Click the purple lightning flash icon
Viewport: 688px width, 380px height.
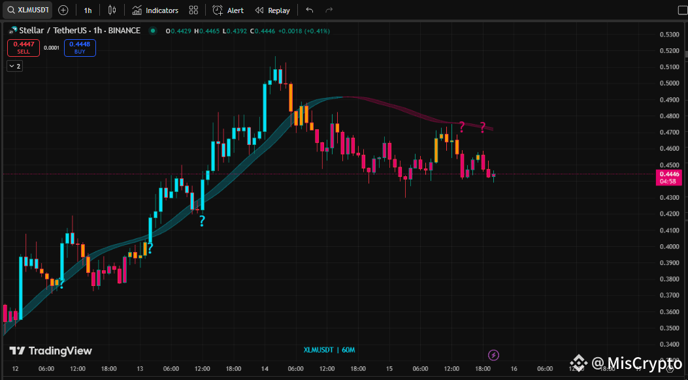(494, 355)
